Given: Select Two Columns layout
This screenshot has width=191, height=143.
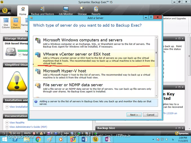Looking at the screenshot, I should click(15, 23).
